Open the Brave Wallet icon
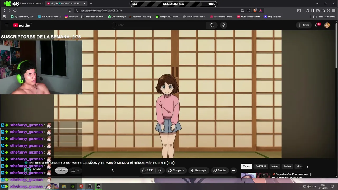Screen dimensions: 338x190 (x=318, y=11)
